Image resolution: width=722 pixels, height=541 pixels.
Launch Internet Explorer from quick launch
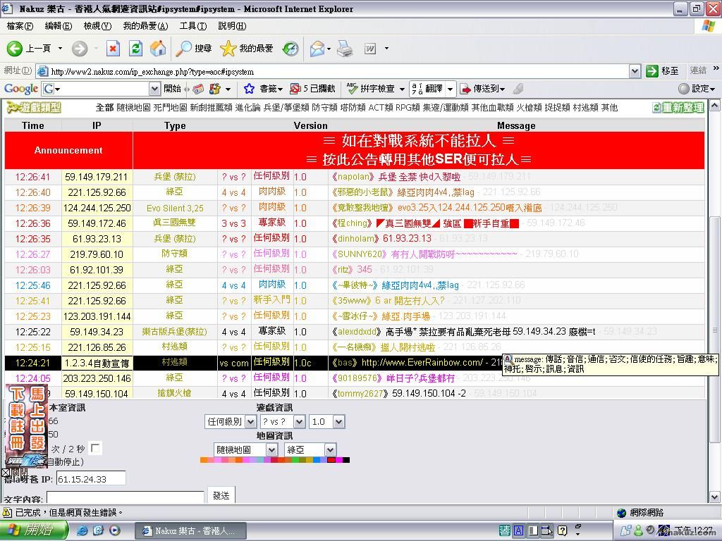point(82,530)
